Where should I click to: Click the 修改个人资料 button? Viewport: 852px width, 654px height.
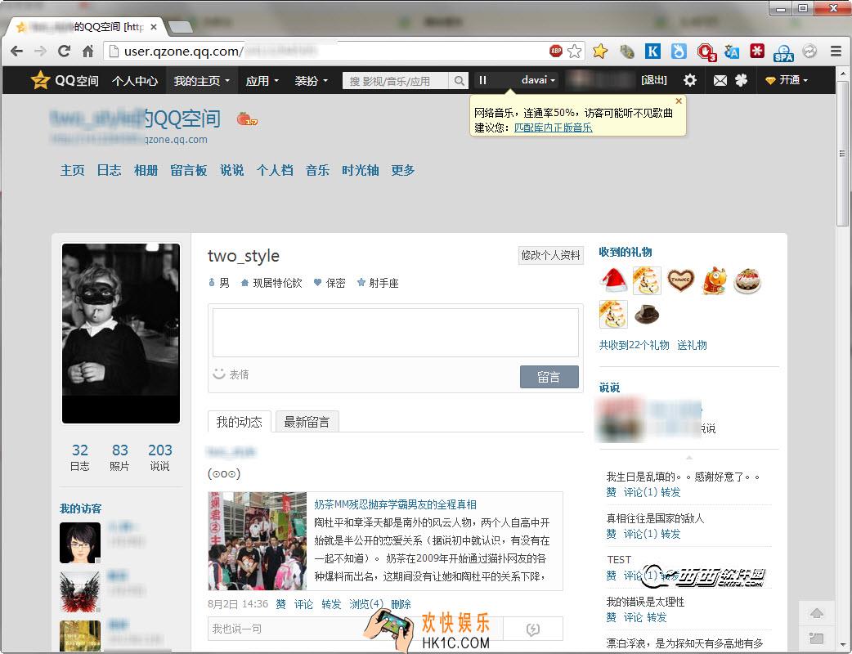551,255
